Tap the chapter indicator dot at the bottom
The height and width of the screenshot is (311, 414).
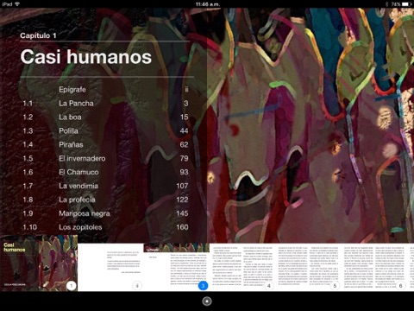tap(207, 301)
